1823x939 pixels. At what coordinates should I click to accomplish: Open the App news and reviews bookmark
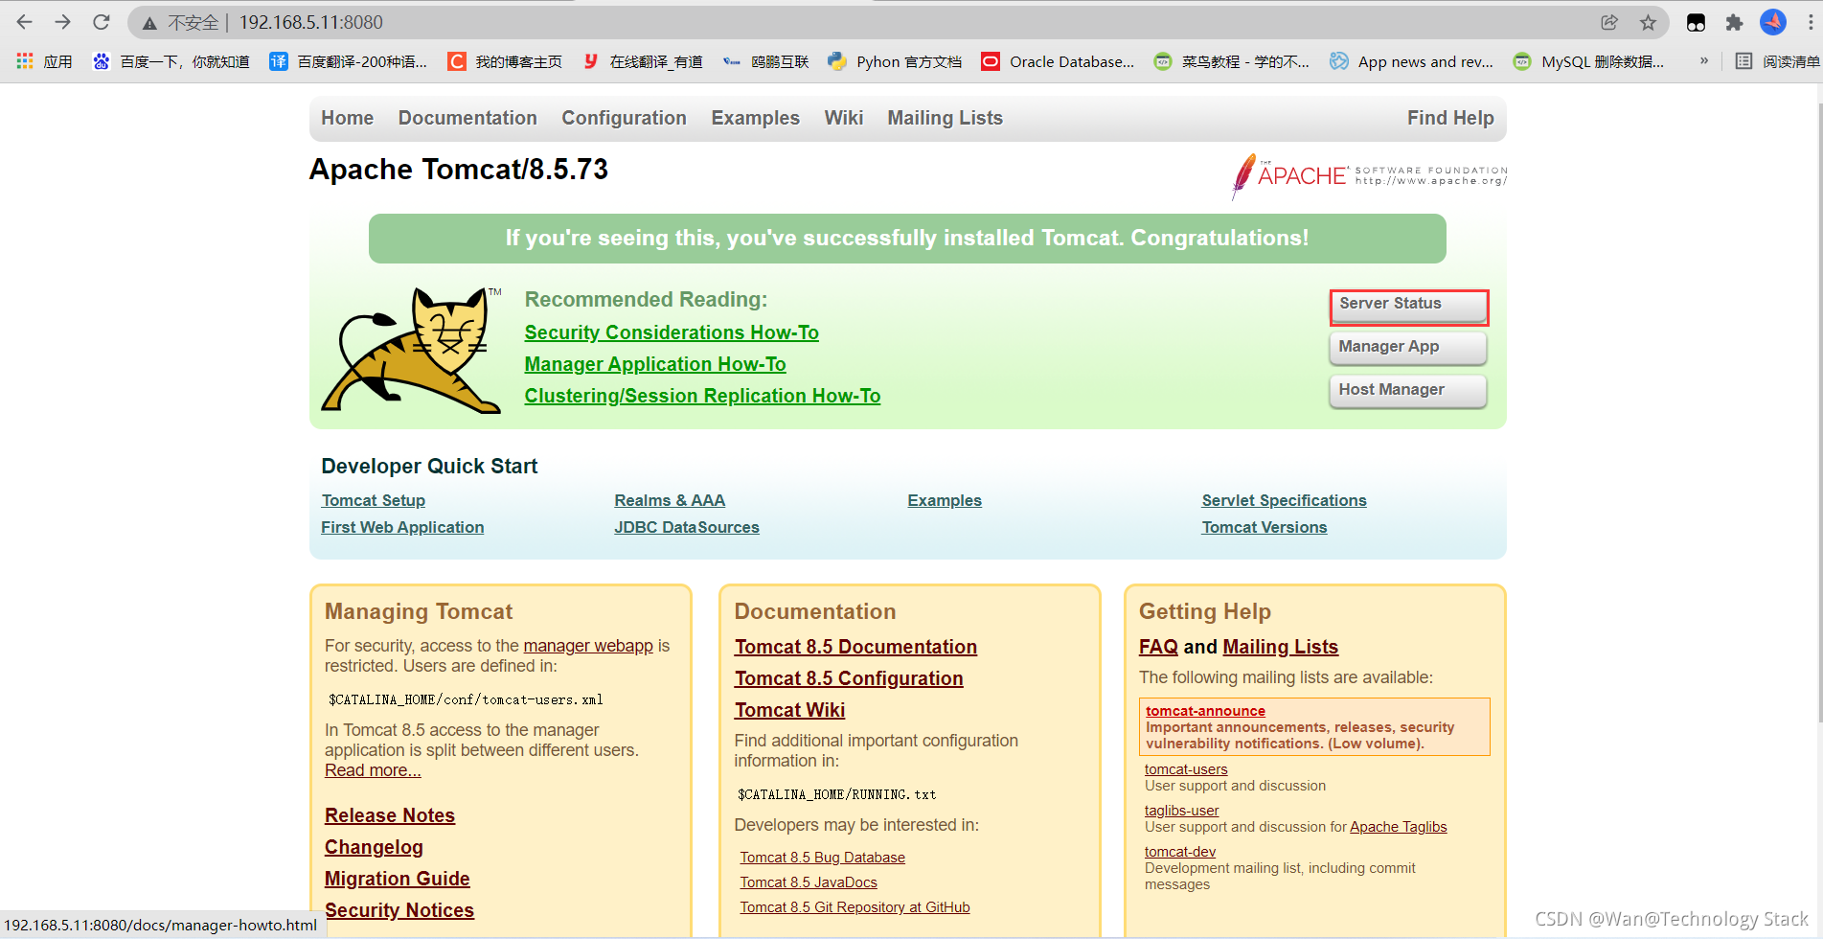coord(1411,61)
